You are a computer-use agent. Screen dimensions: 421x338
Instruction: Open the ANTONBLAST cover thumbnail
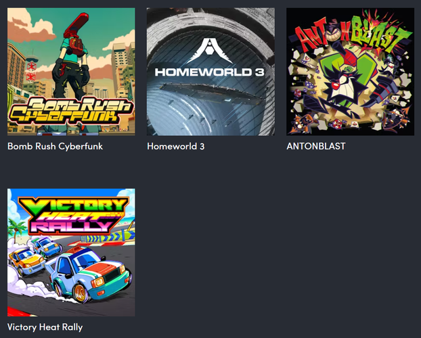tap(351, 72)
